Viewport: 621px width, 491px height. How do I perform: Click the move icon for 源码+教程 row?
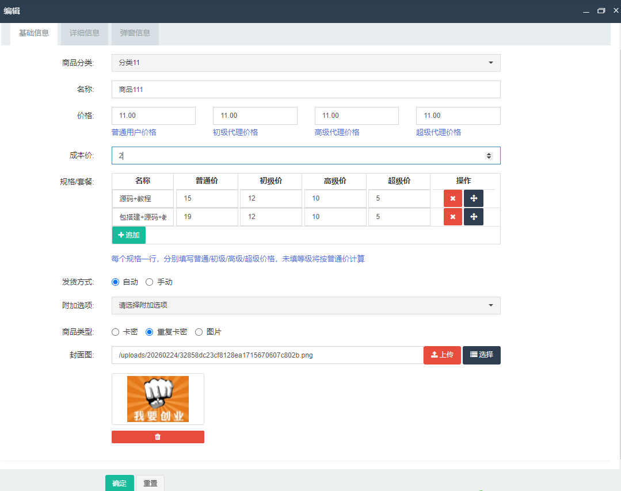point(473,198)
